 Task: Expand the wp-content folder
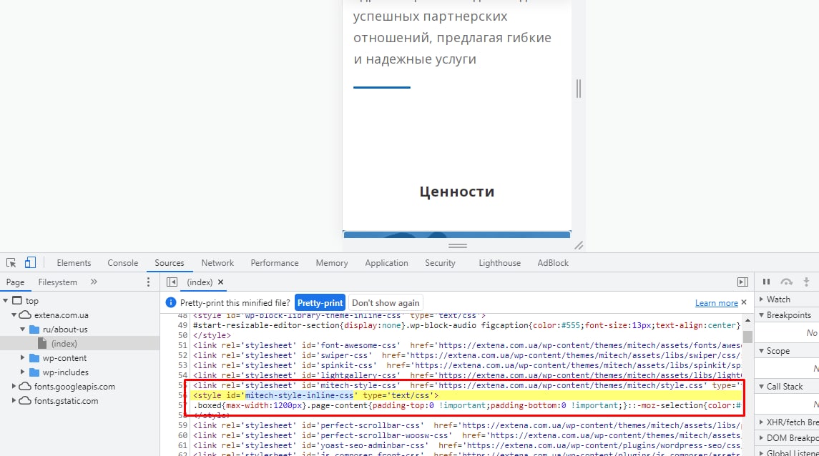22,358
